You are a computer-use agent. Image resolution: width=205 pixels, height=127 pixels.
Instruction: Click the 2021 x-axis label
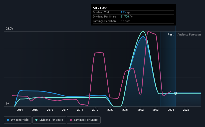point(125,110)
